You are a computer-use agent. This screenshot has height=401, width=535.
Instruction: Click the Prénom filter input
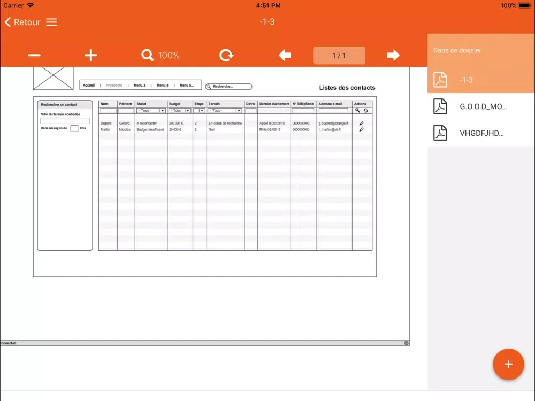pos(126,111)
